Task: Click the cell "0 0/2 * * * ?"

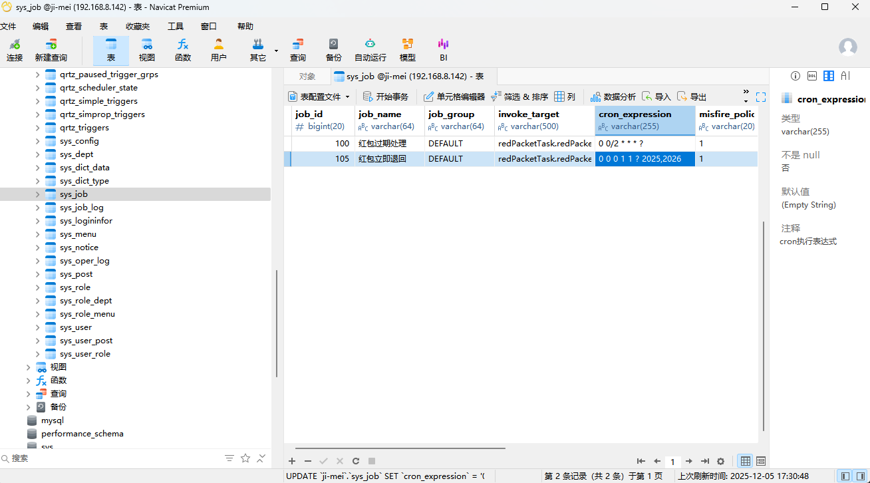Action: click(645, 144)
